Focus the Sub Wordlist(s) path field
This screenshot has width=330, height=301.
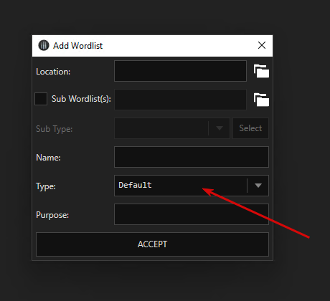[180, 100]
